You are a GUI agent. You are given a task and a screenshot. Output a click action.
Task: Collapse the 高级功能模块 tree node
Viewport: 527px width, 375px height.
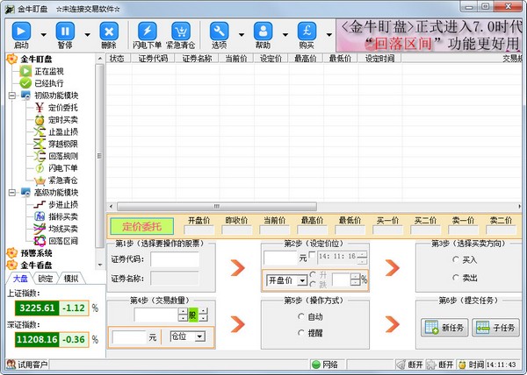[x=11, y=193]
